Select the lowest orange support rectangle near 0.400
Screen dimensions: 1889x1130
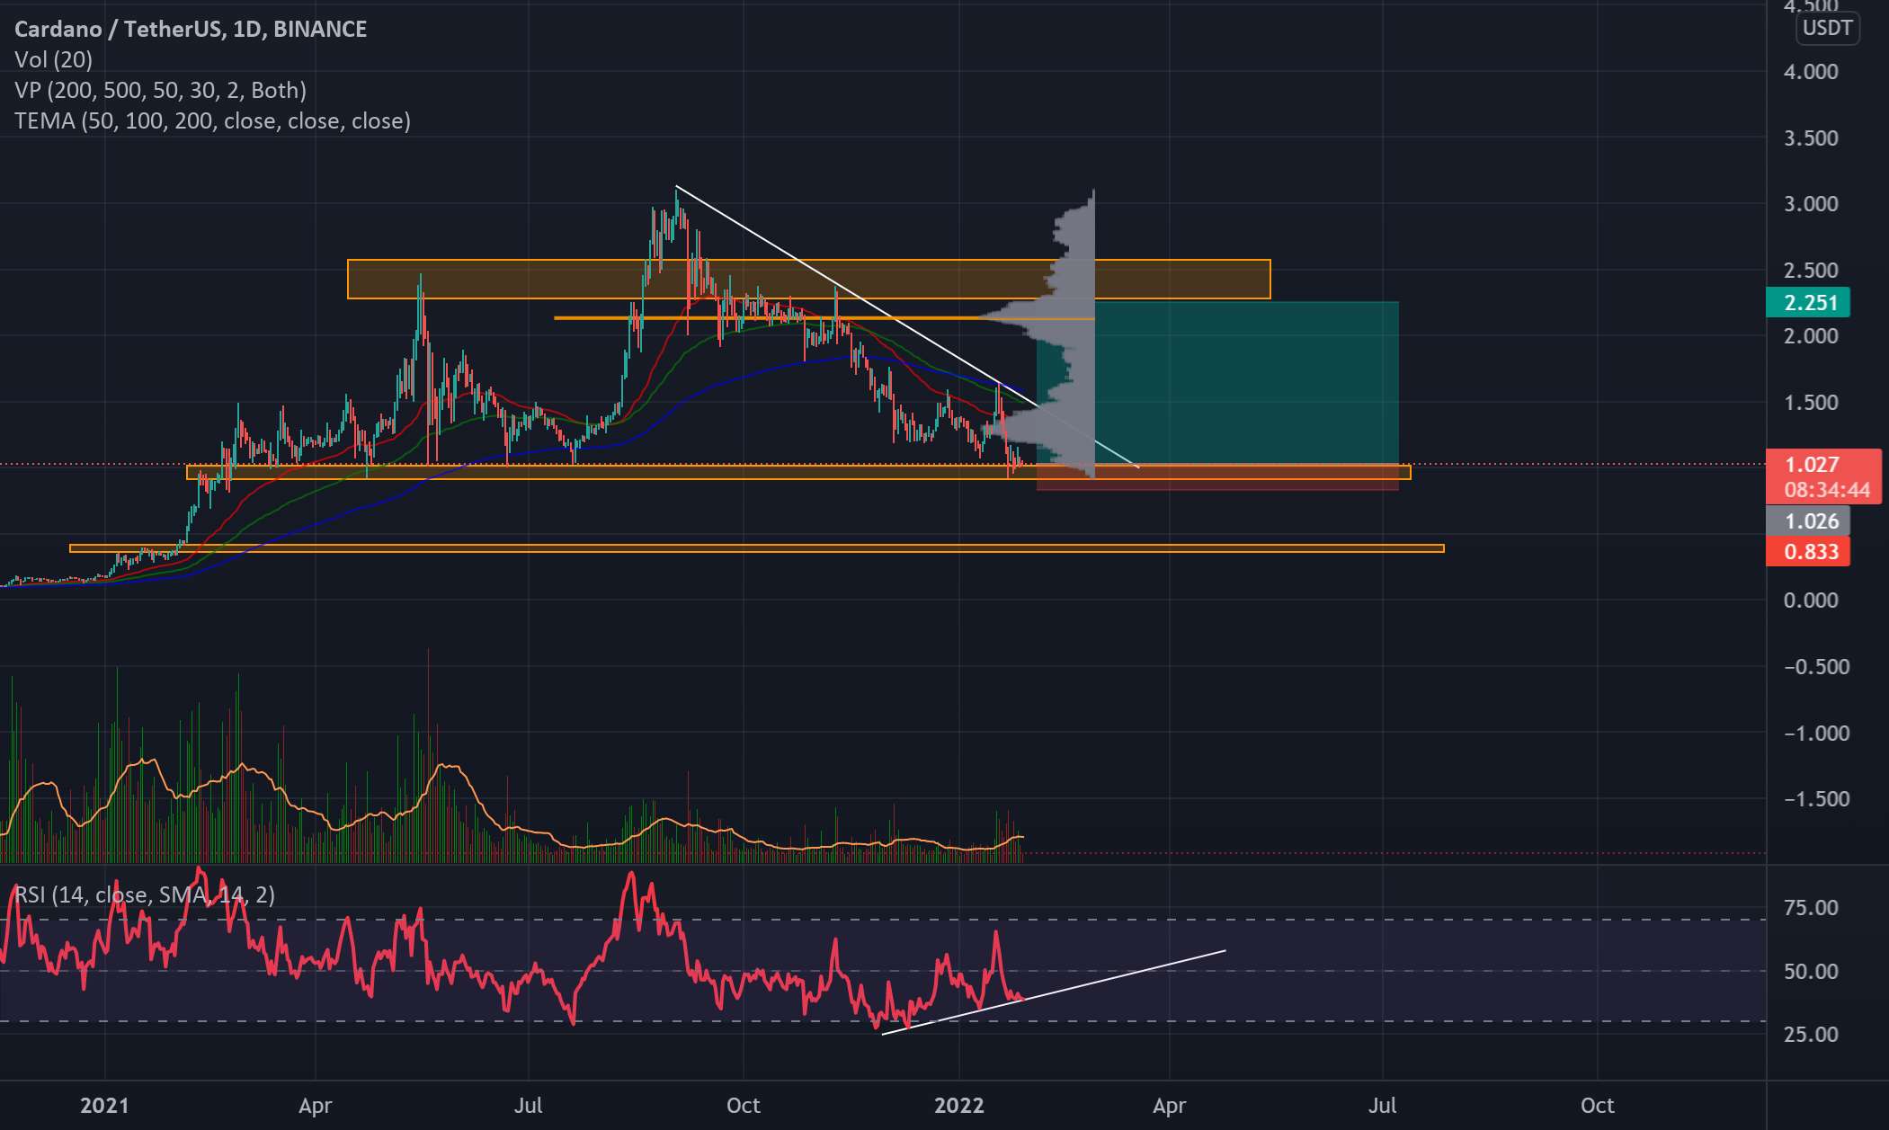[757, 548]
